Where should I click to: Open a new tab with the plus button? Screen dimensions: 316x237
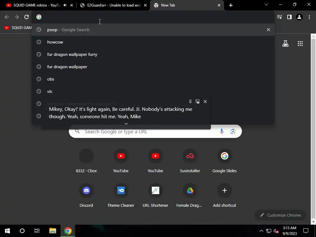click(231, 5)
